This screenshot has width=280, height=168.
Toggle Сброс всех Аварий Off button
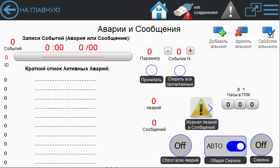click(x=180, y=146)
